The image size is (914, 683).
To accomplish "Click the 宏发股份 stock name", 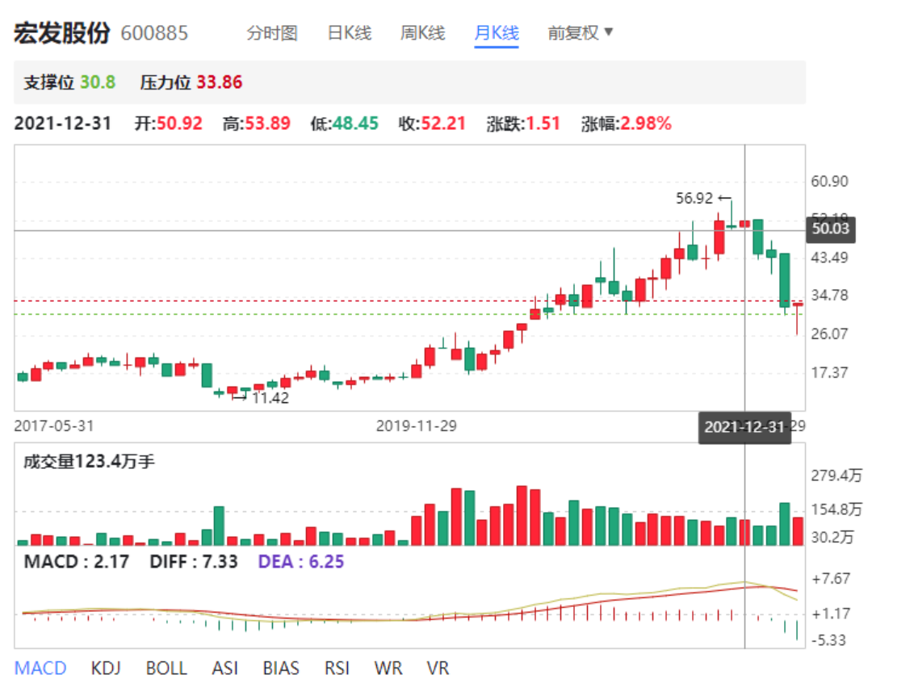I will pyautogui.click(x=61, y=33).
